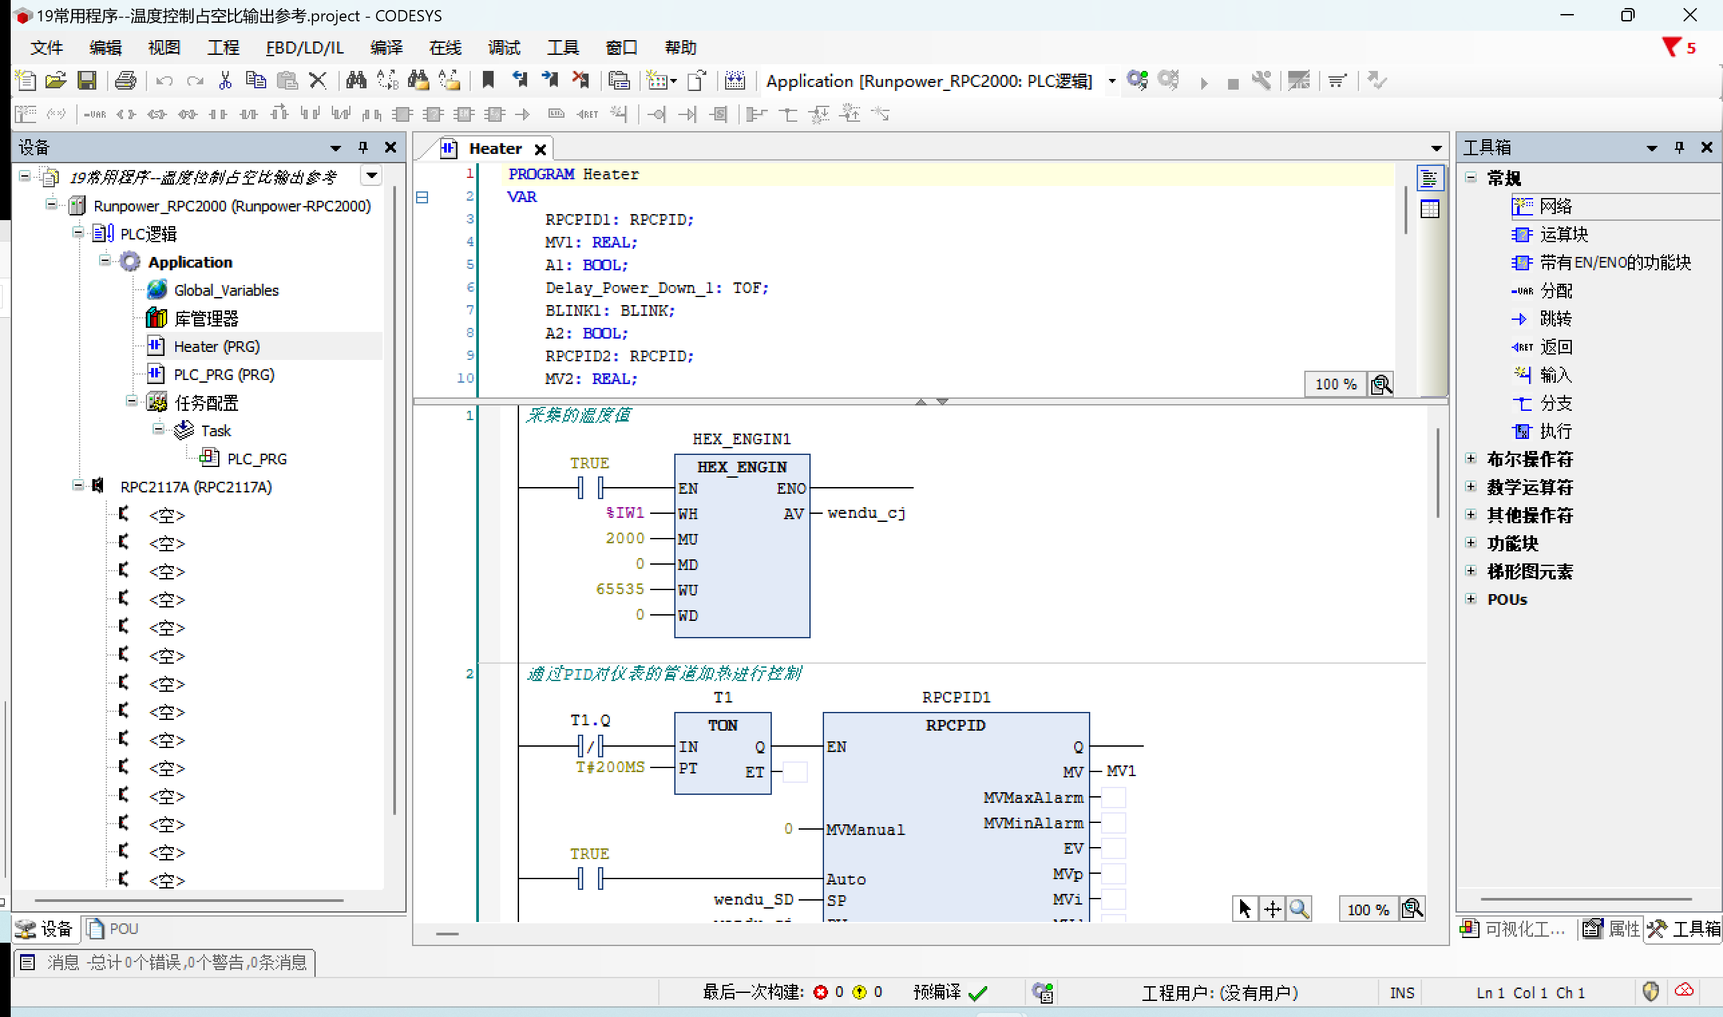Select the T1.Q negated contact

590,745
